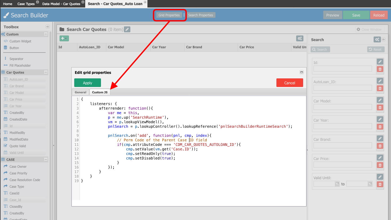Close the Case Types tab

click(37, 2)
